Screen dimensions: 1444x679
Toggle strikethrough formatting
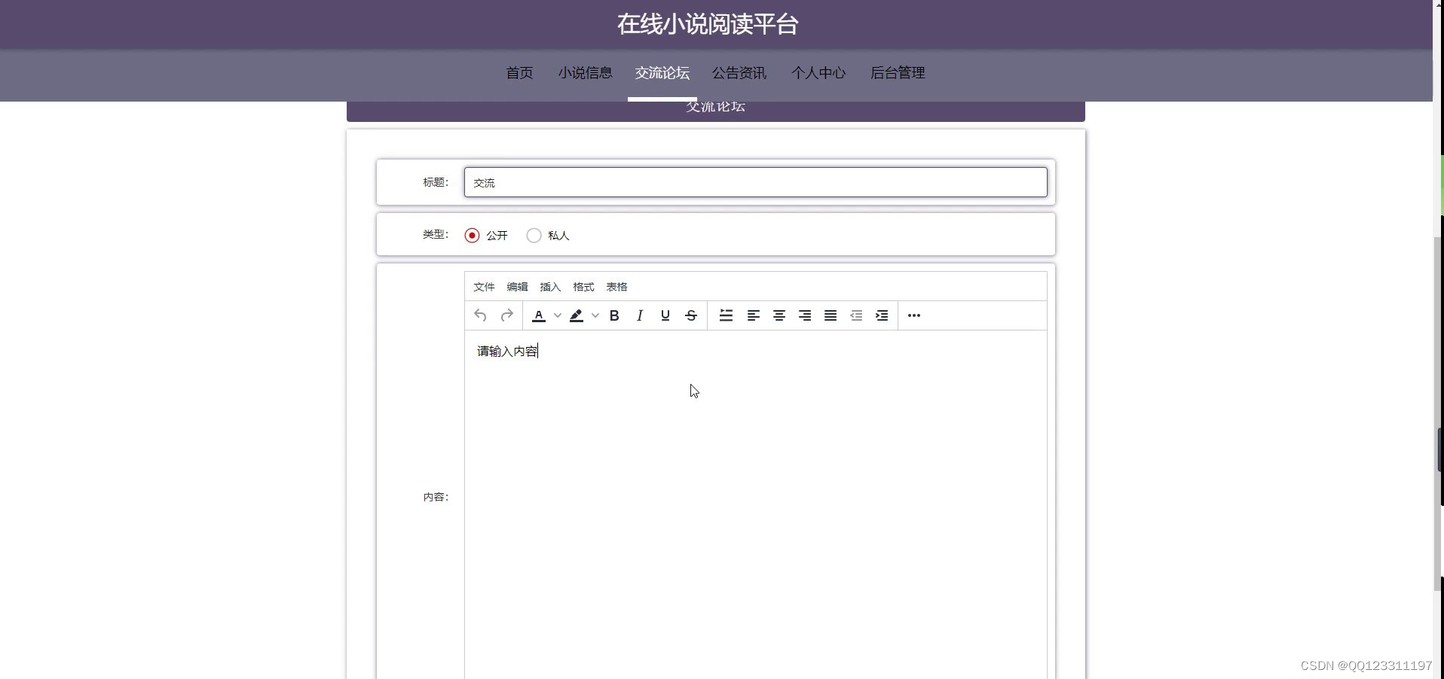(691, 315)
